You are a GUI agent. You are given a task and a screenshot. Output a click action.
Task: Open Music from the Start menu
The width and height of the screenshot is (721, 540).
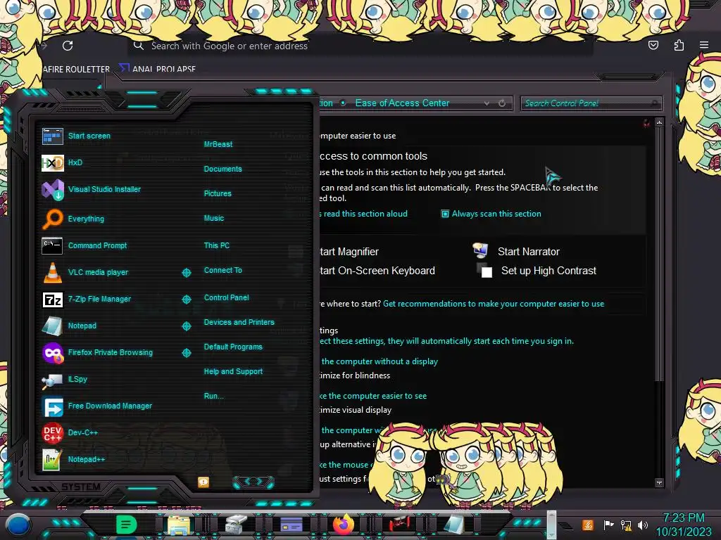click(x=214, y=219)
